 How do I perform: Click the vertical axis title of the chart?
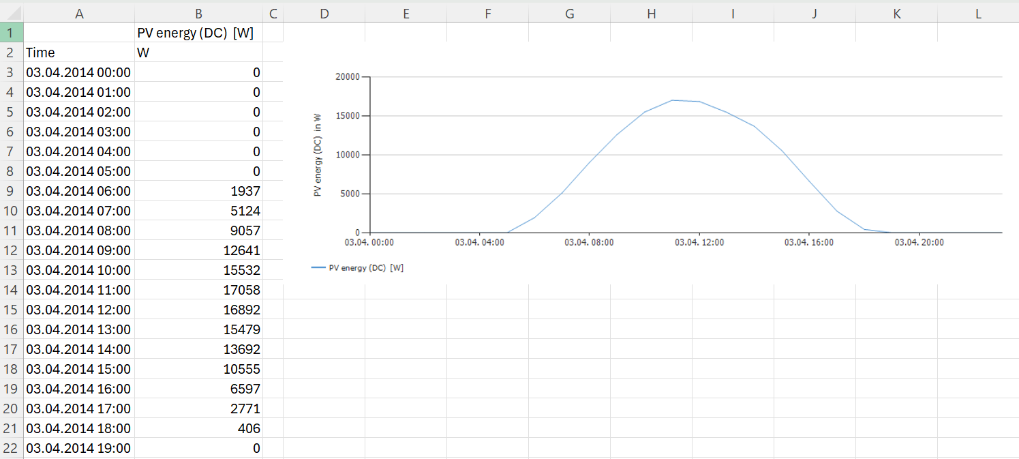click(318, 155)
